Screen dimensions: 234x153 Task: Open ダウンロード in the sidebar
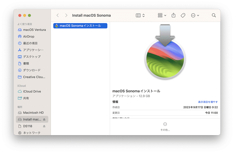[32, 70]
